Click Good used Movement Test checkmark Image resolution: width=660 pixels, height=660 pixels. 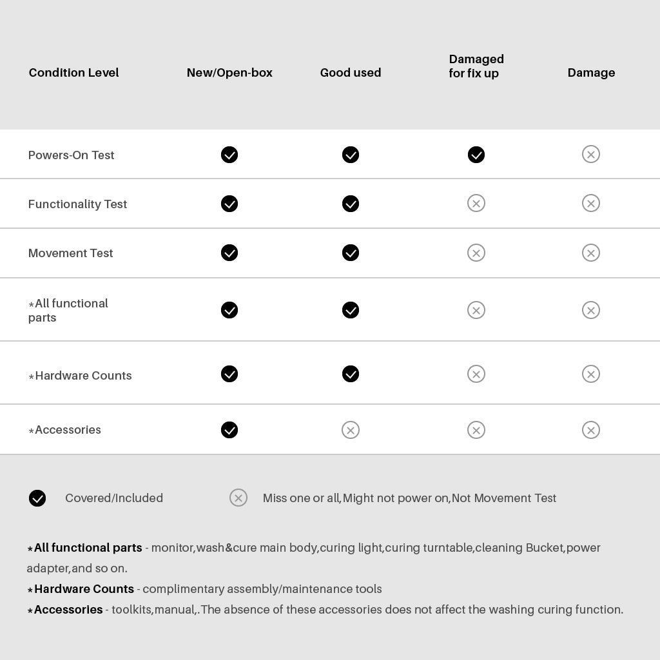[351, 253]
